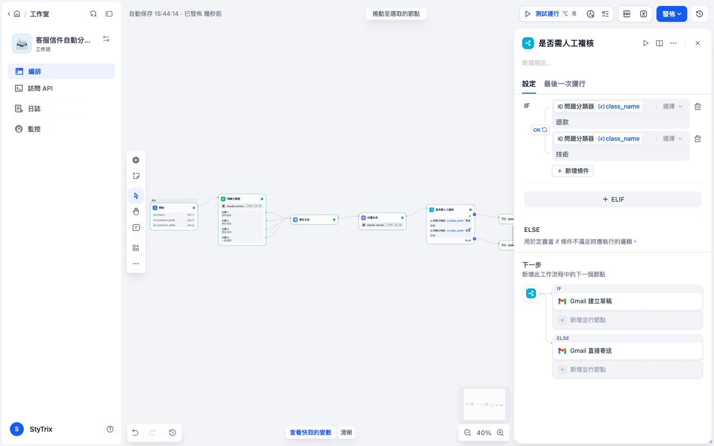Screen dimensions: 714x446
Task: Open panel more options ellipsis
Action: (673, 43)
